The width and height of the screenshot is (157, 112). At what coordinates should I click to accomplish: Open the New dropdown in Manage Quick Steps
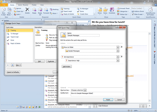[18, 65]
